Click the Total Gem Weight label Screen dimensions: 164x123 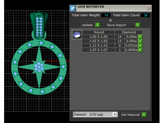[x=85, y=15]
